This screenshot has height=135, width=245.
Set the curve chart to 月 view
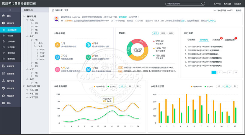(x=130, y=86)
